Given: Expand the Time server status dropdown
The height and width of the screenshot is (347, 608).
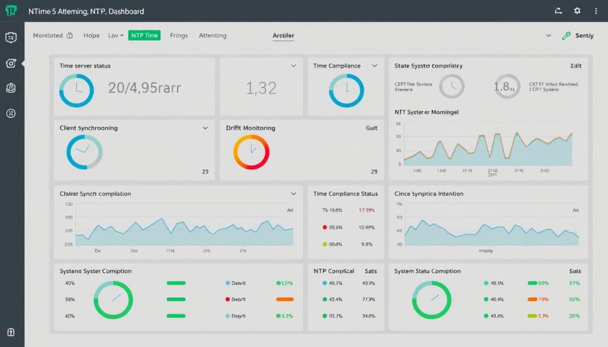Looking at the screenshot, I should [293, 66].
